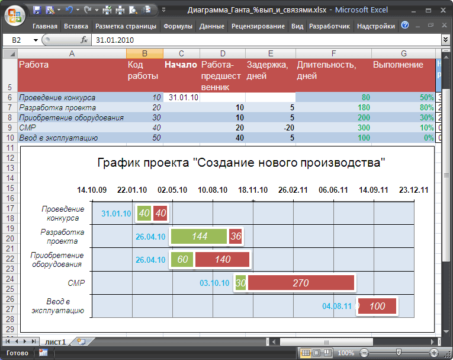The image size is (453, 360).
Task: Click vertical scrollbar down arrow
Action: 446,332
